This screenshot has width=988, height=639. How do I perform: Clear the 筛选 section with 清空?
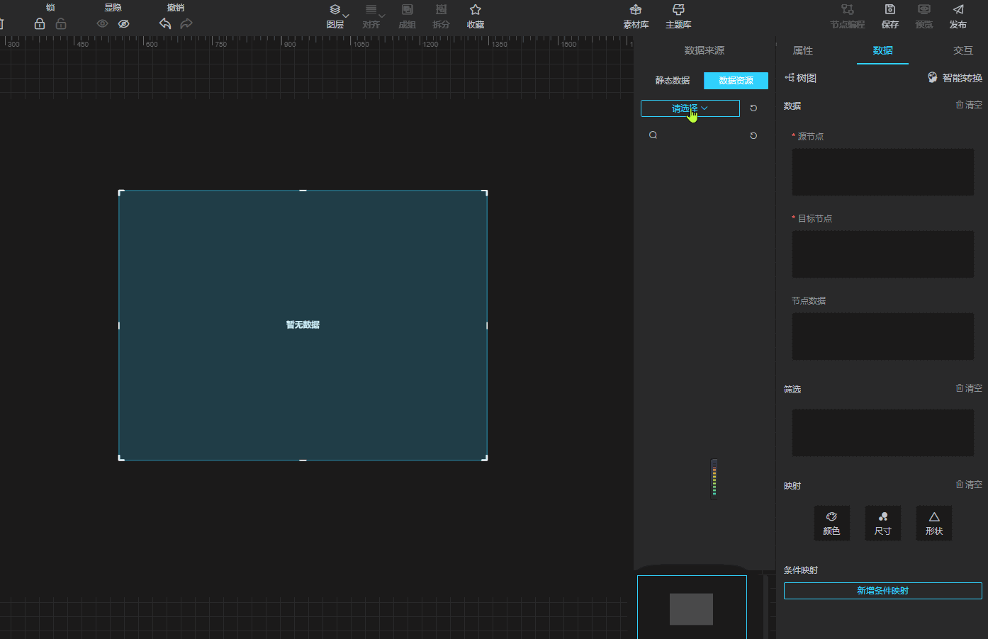969,388
